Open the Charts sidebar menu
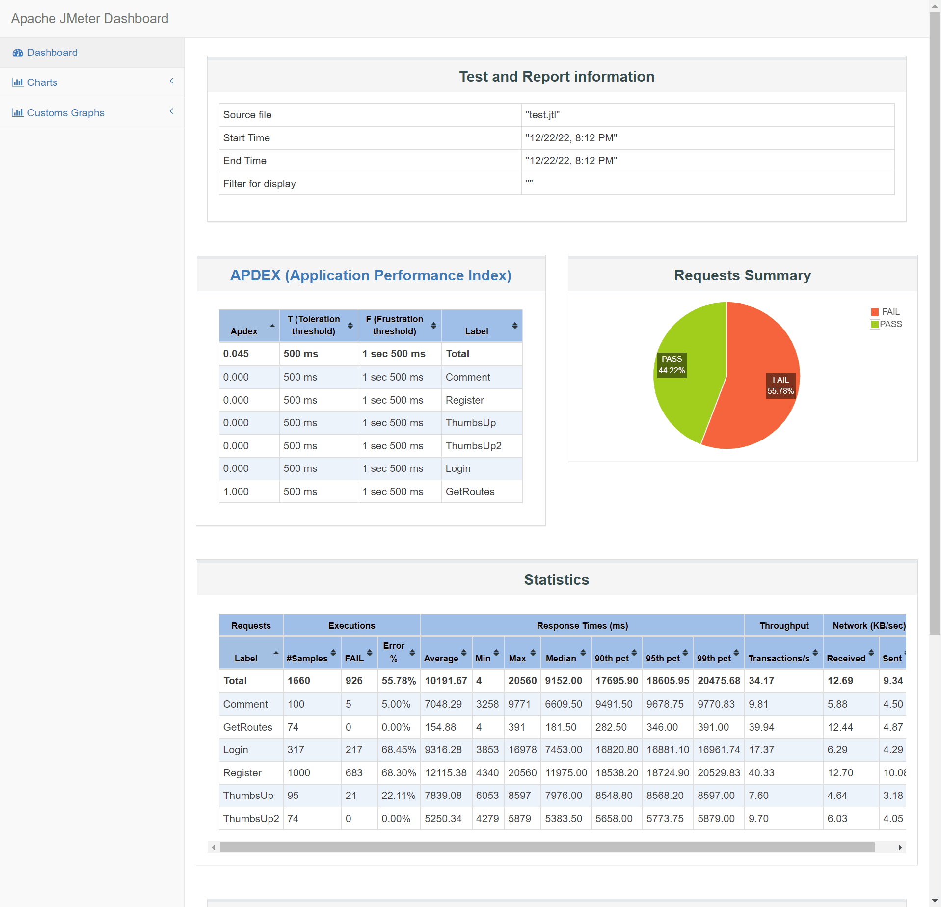 click(x=92, y=82)
